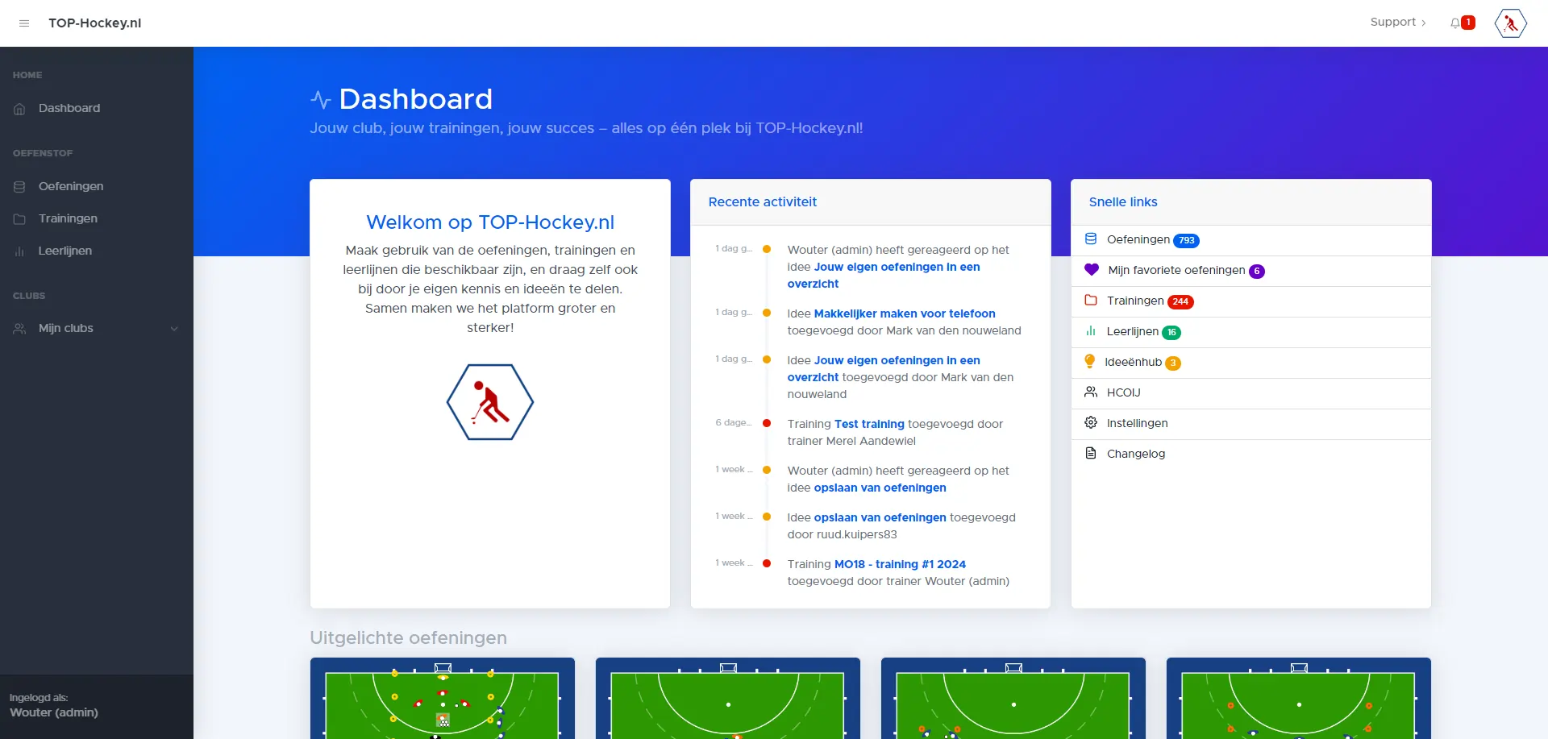Open the notifications bell icon
The height and width of the screenshot is (739, 1548).
point(1456,23)
